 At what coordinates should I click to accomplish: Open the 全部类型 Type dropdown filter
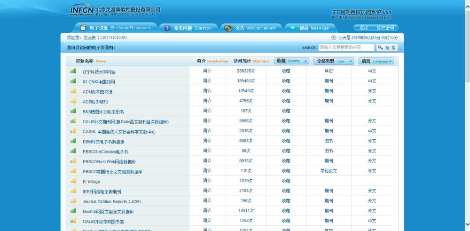click(x=333, y=61)
